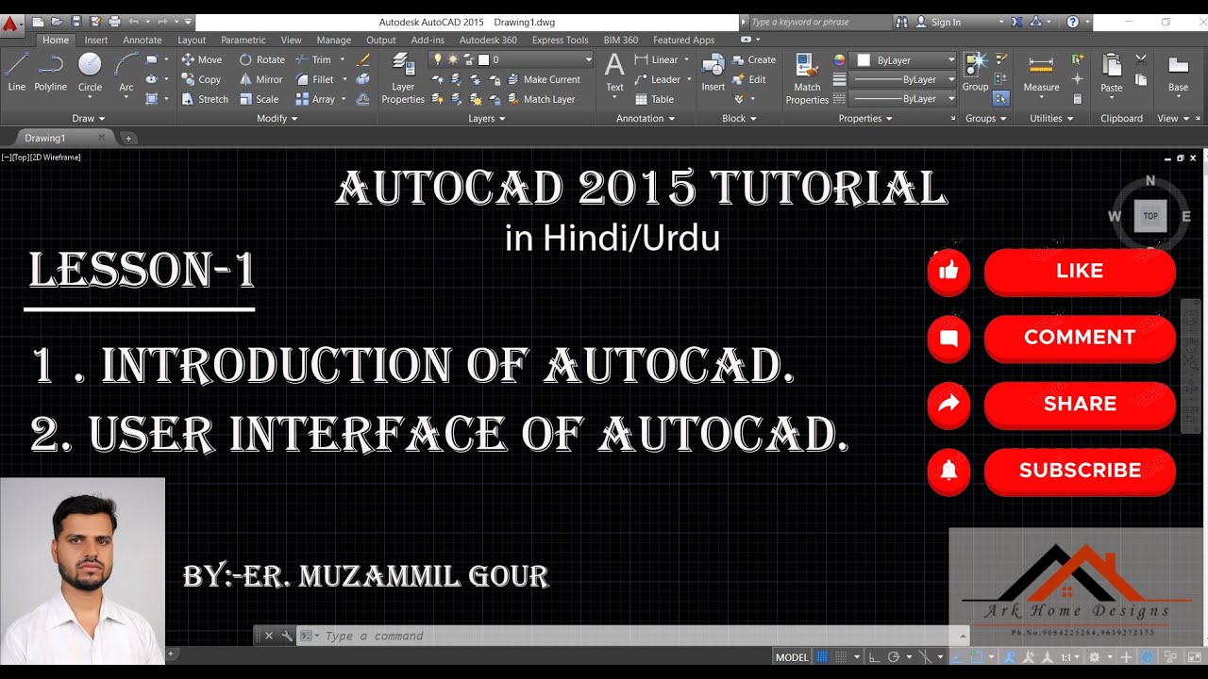Click the Plot printer icon
Image resolution: width=1208 pixels, height=679 pixels.
(114, 21)
